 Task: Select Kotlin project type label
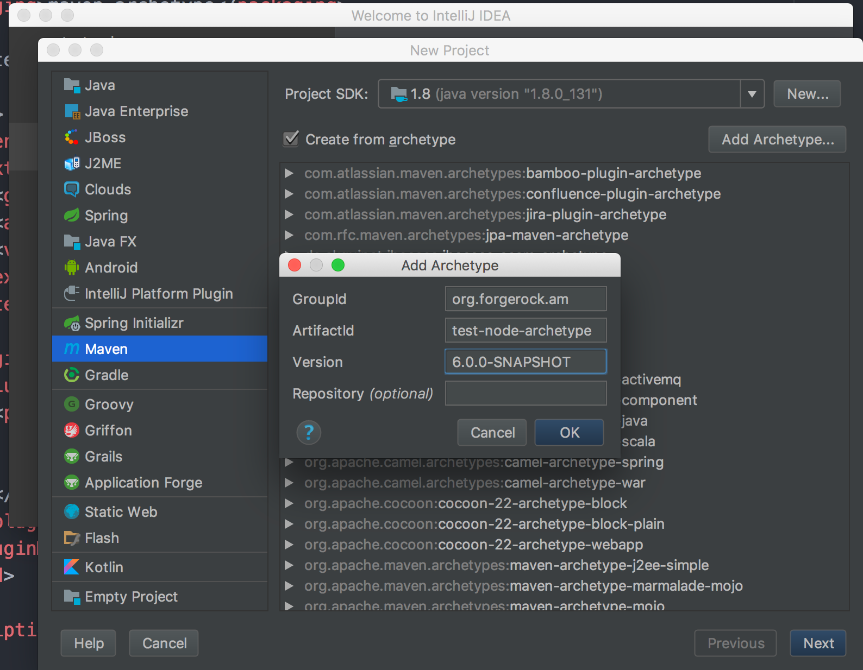(104, 567)
